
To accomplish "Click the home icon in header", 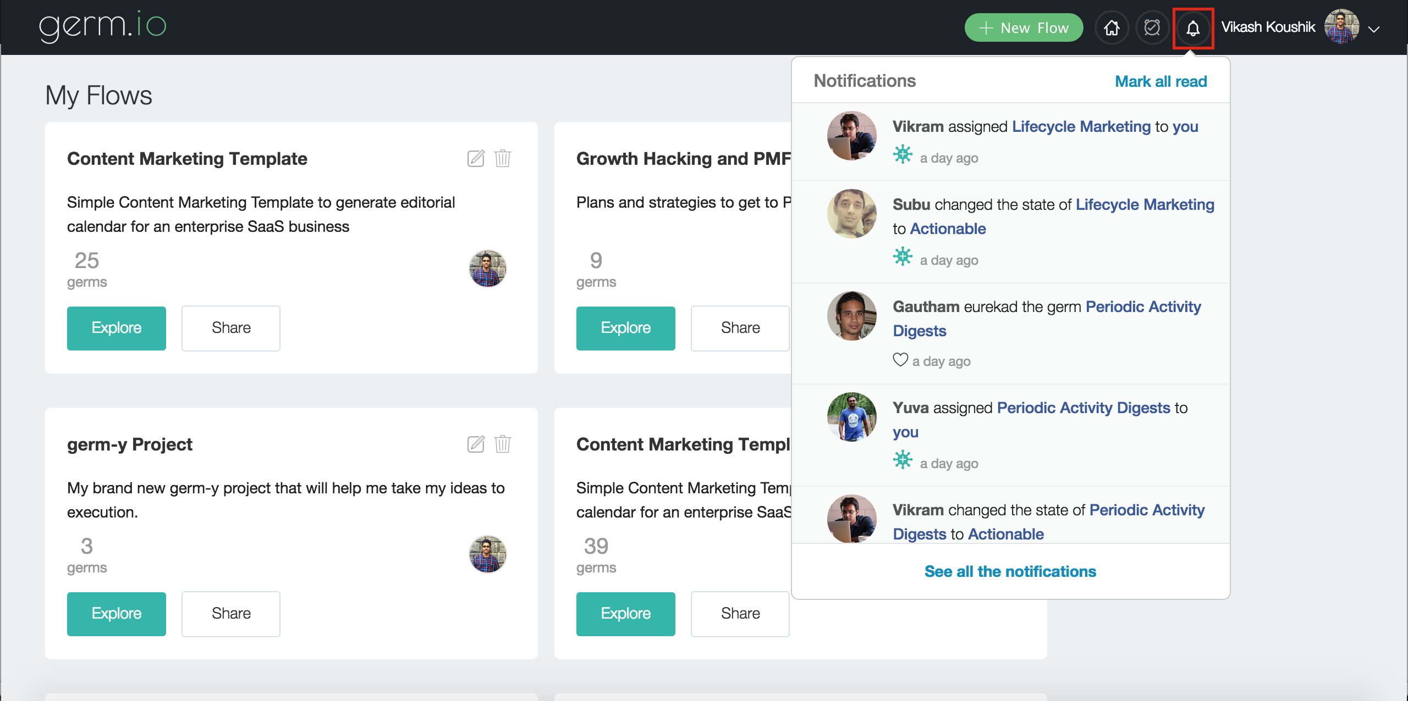I will pyautogui.click(x=1112, y=27).
